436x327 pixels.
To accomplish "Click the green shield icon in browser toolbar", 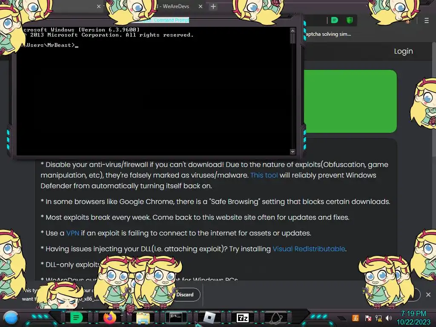I will click(350, 20).
